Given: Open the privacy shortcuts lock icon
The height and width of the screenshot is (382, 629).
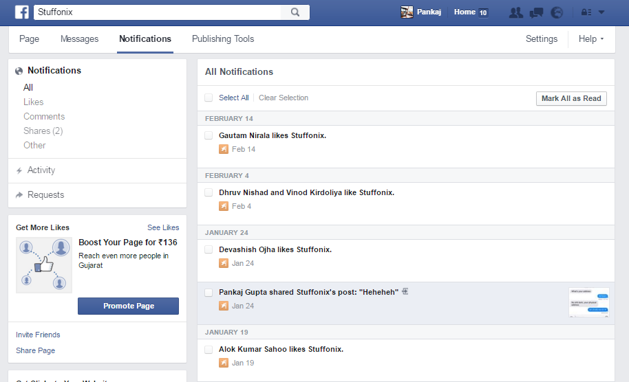Looking at the screenshot, I should (586, 12).
